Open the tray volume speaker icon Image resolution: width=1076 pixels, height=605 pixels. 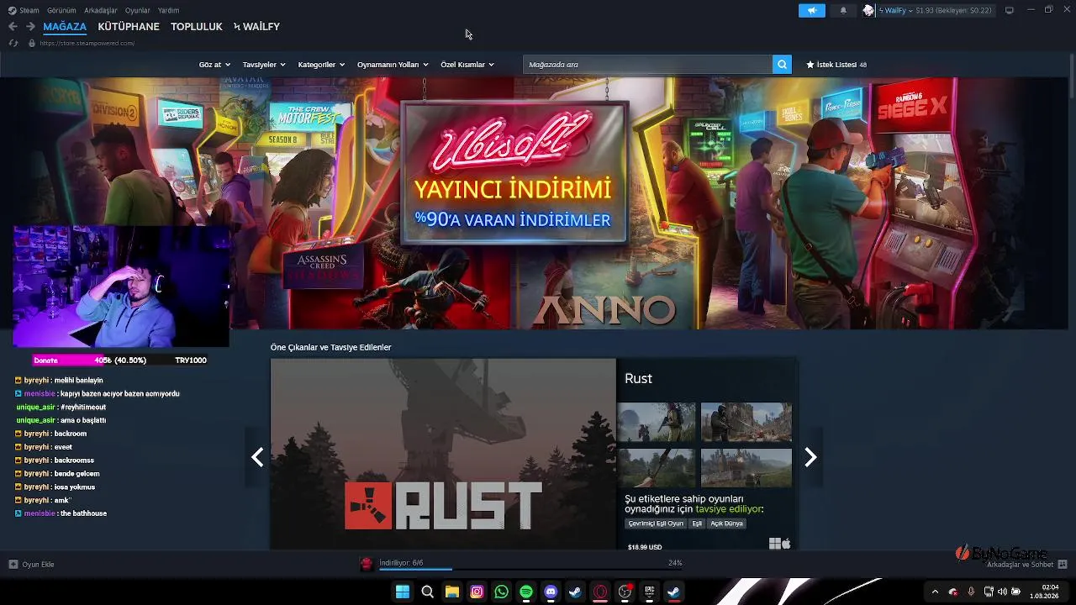1002,592
